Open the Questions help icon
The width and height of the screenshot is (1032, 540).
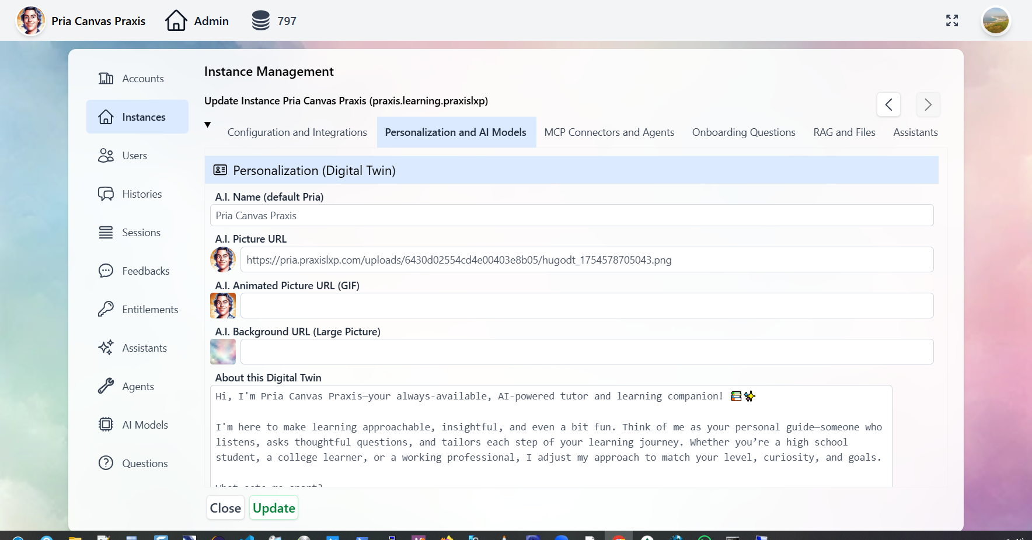click(106, 464)
